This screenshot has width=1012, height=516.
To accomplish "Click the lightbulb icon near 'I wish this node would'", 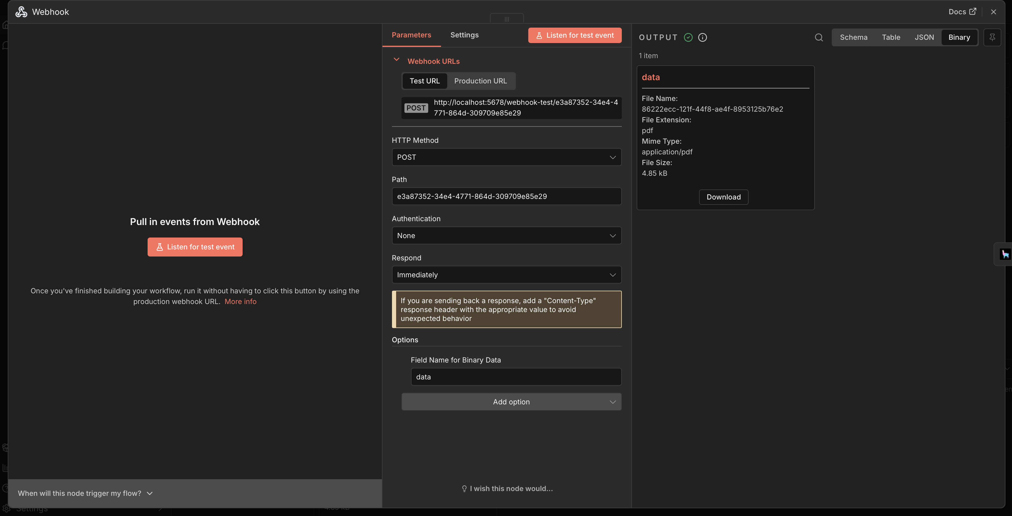I will [x=464, y=488].
